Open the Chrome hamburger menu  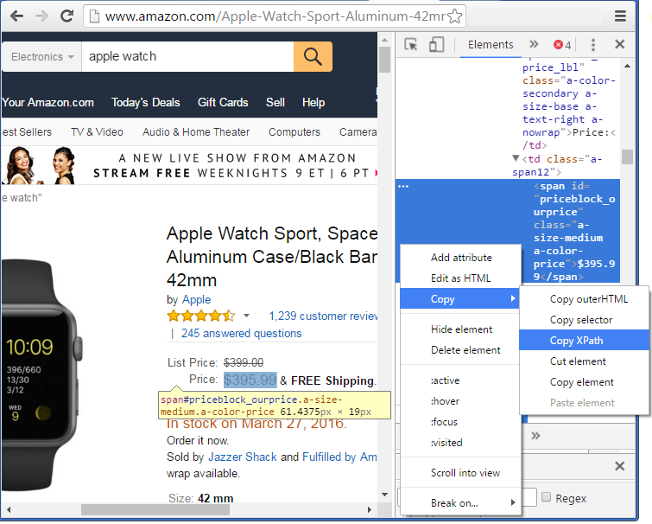620,16
